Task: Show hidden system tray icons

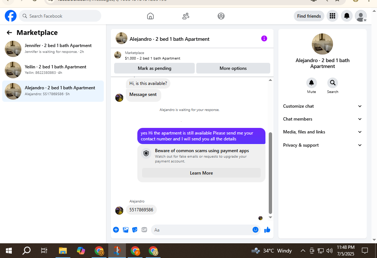Action: tap(303, 251)
